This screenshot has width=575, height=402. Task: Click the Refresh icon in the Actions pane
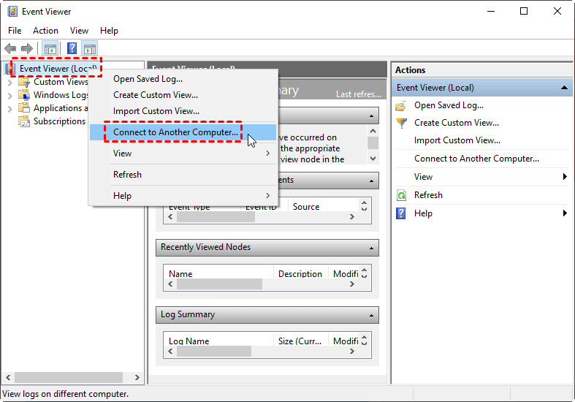401,195
